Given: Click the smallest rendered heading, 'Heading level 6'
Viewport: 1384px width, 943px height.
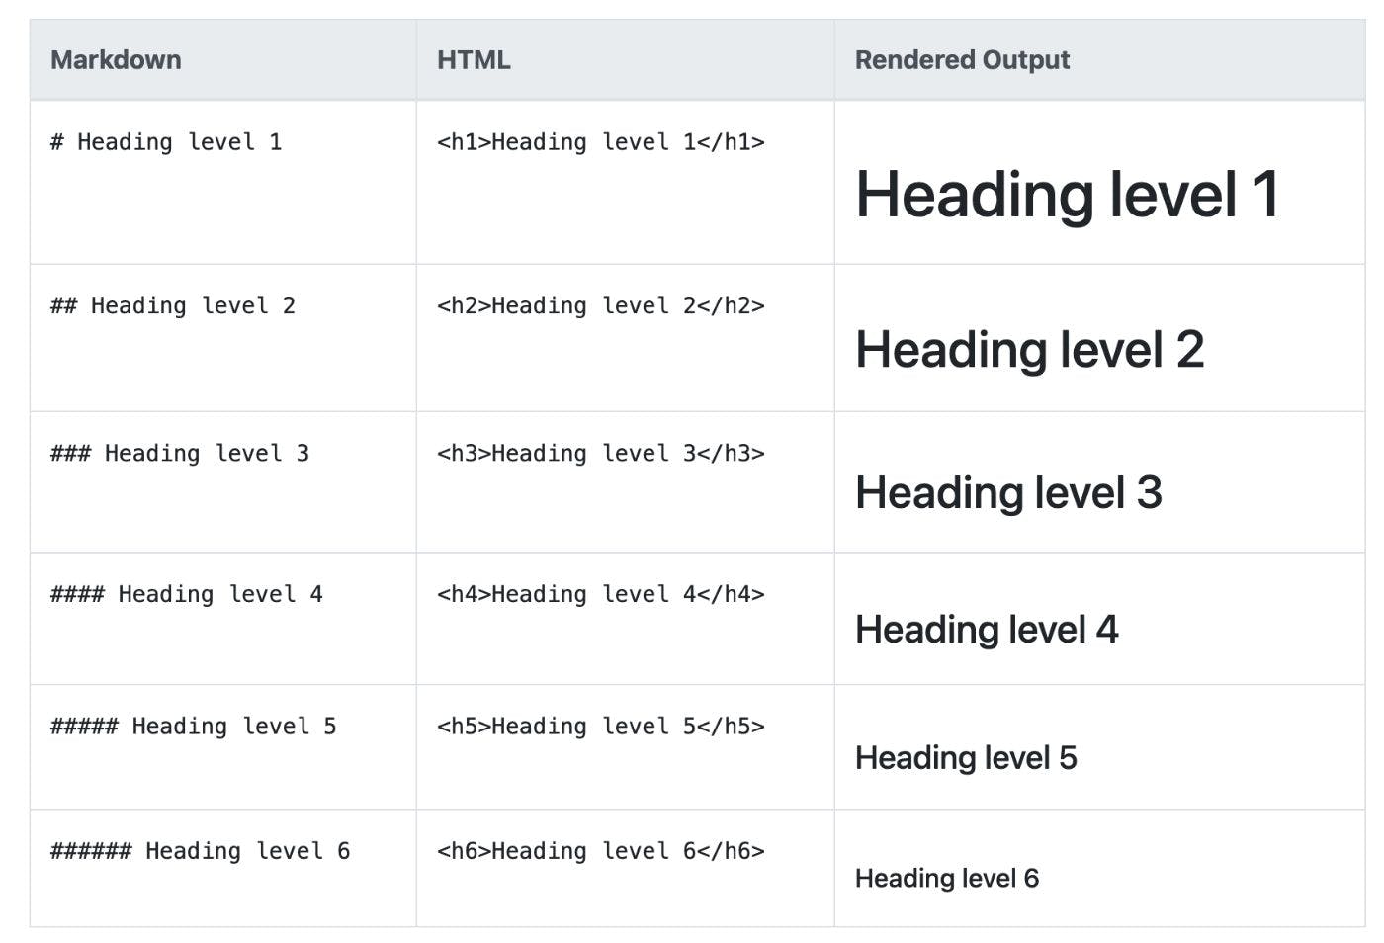Looking at the screenshot, I should (x=947, y=877).
